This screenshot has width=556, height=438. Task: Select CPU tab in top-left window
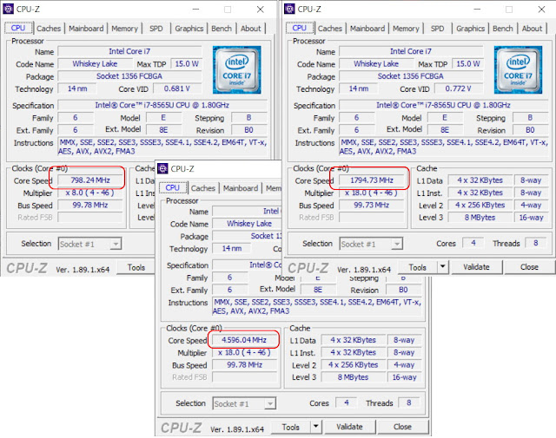tap(18, 28)
